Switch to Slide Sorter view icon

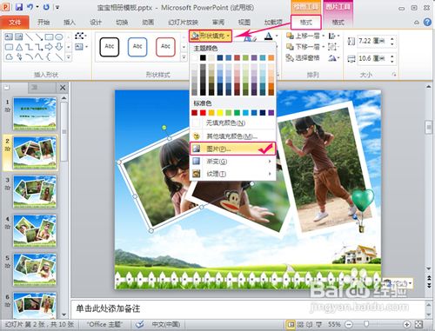click(300, 325)
